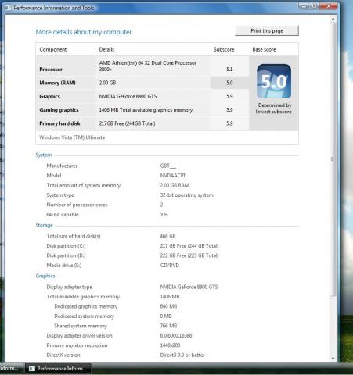Maximize the Performance Information window

coord(315,6)
